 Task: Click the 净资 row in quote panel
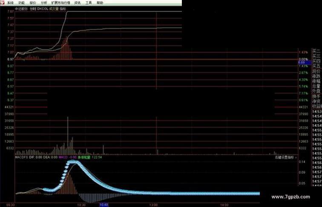[x=316, y=101]
